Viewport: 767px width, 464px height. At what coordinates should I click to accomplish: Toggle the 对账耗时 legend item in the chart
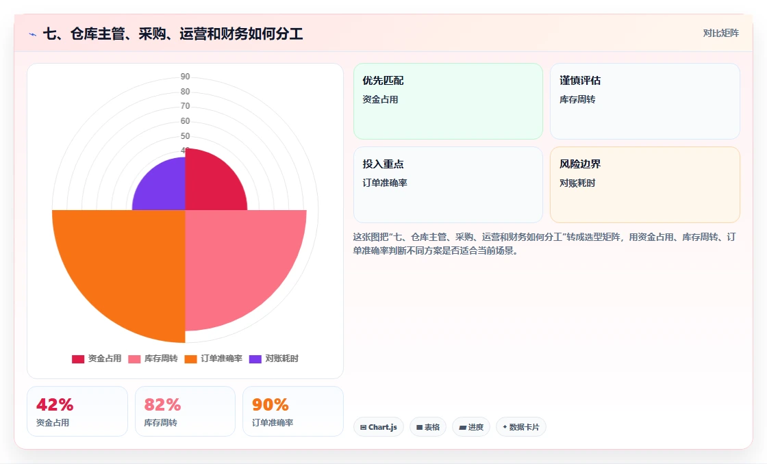tap(273, 359)
